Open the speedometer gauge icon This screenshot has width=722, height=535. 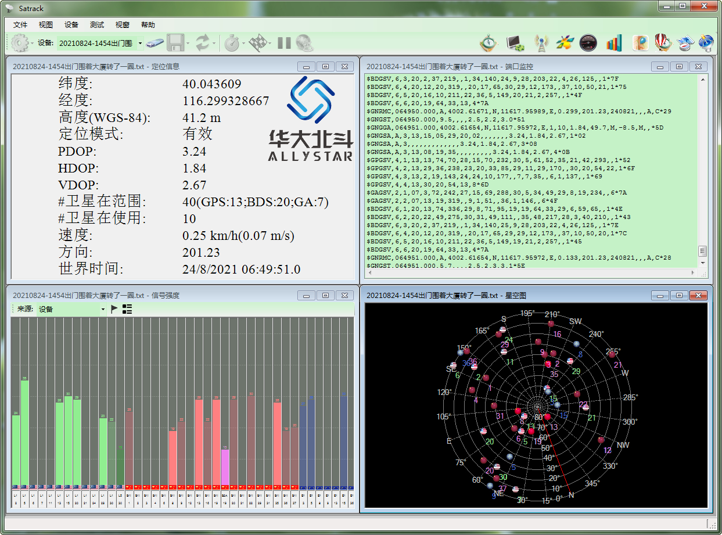tap(588, 43)
